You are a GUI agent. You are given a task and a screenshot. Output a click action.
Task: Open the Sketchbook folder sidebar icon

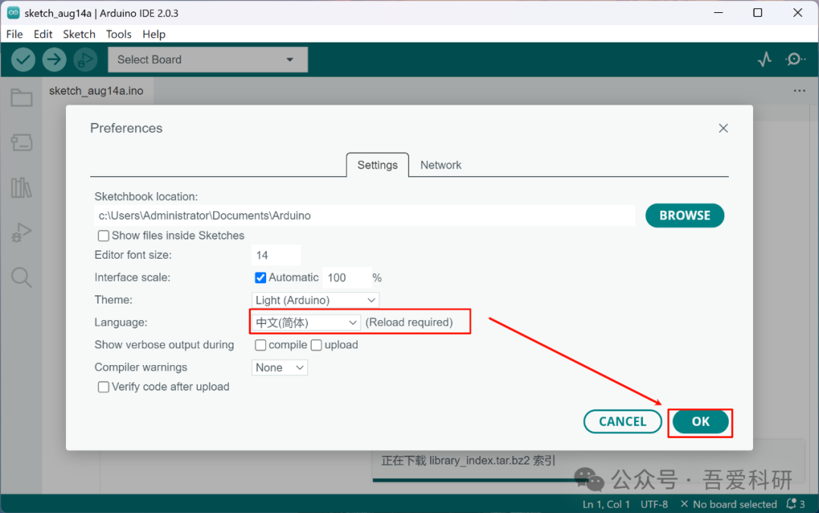(21, 97)
